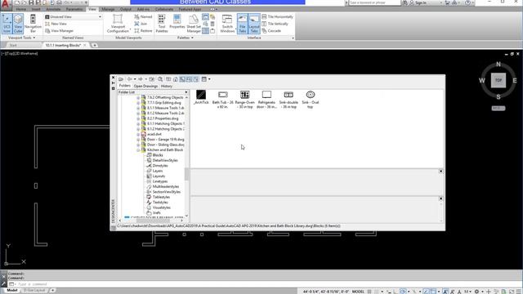Toggle the View Cube button
This screenshot has height=294, width=523.
[18, 24]
